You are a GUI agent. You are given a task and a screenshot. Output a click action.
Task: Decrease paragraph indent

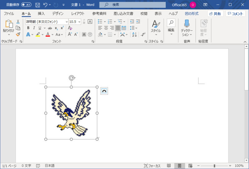coord(132,22)
